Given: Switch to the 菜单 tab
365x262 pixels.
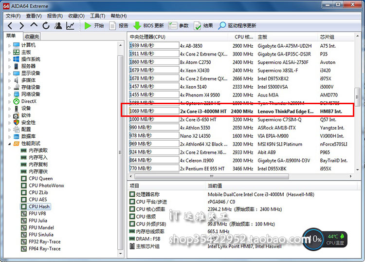Looking at the screenshot, I should click(11, 36).
